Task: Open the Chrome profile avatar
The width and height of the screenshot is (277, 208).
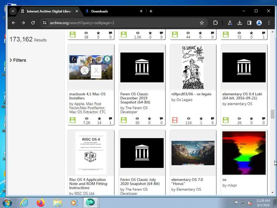Action: point(259,23)
